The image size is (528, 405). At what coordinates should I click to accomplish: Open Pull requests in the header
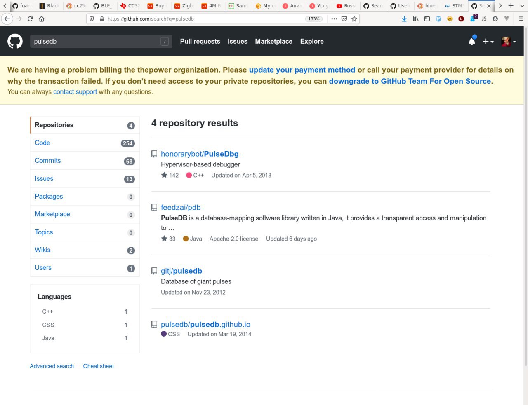click(200, 41)
